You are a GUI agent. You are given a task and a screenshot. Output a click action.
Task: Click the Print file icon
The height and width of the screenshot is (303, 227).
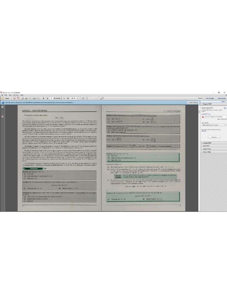click(34, 98)
